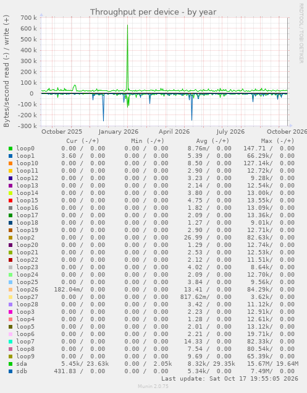This screenshot has height=393, width=307.
Task: Click loop1 current value 3.60
Action: click(x=69, y=156)
